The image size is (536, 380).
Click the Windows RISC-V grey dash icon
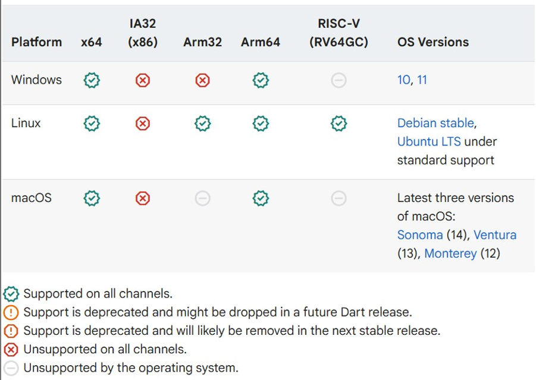tap(338, 80)
